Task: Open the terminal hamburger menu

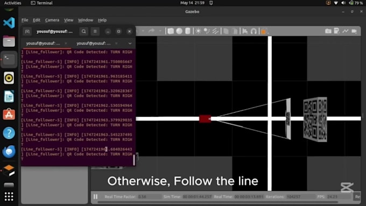Action: coord(95,31)
